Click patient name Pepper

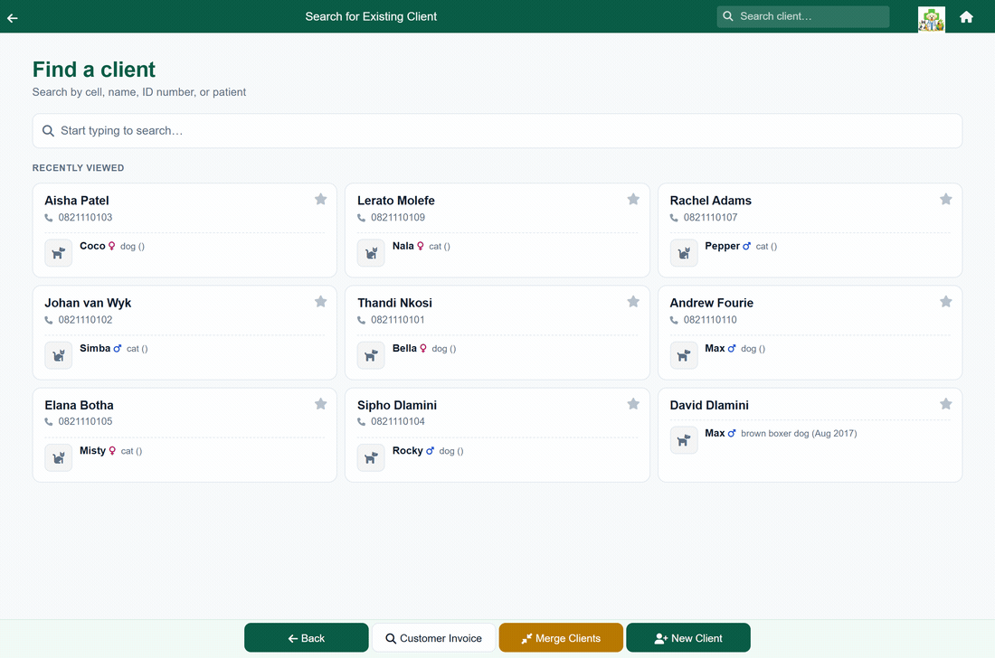coord(722,246)
